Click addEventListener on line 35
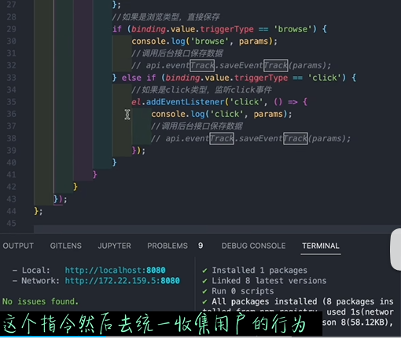This screenshot has width=401, height=339. coord(186,102)
